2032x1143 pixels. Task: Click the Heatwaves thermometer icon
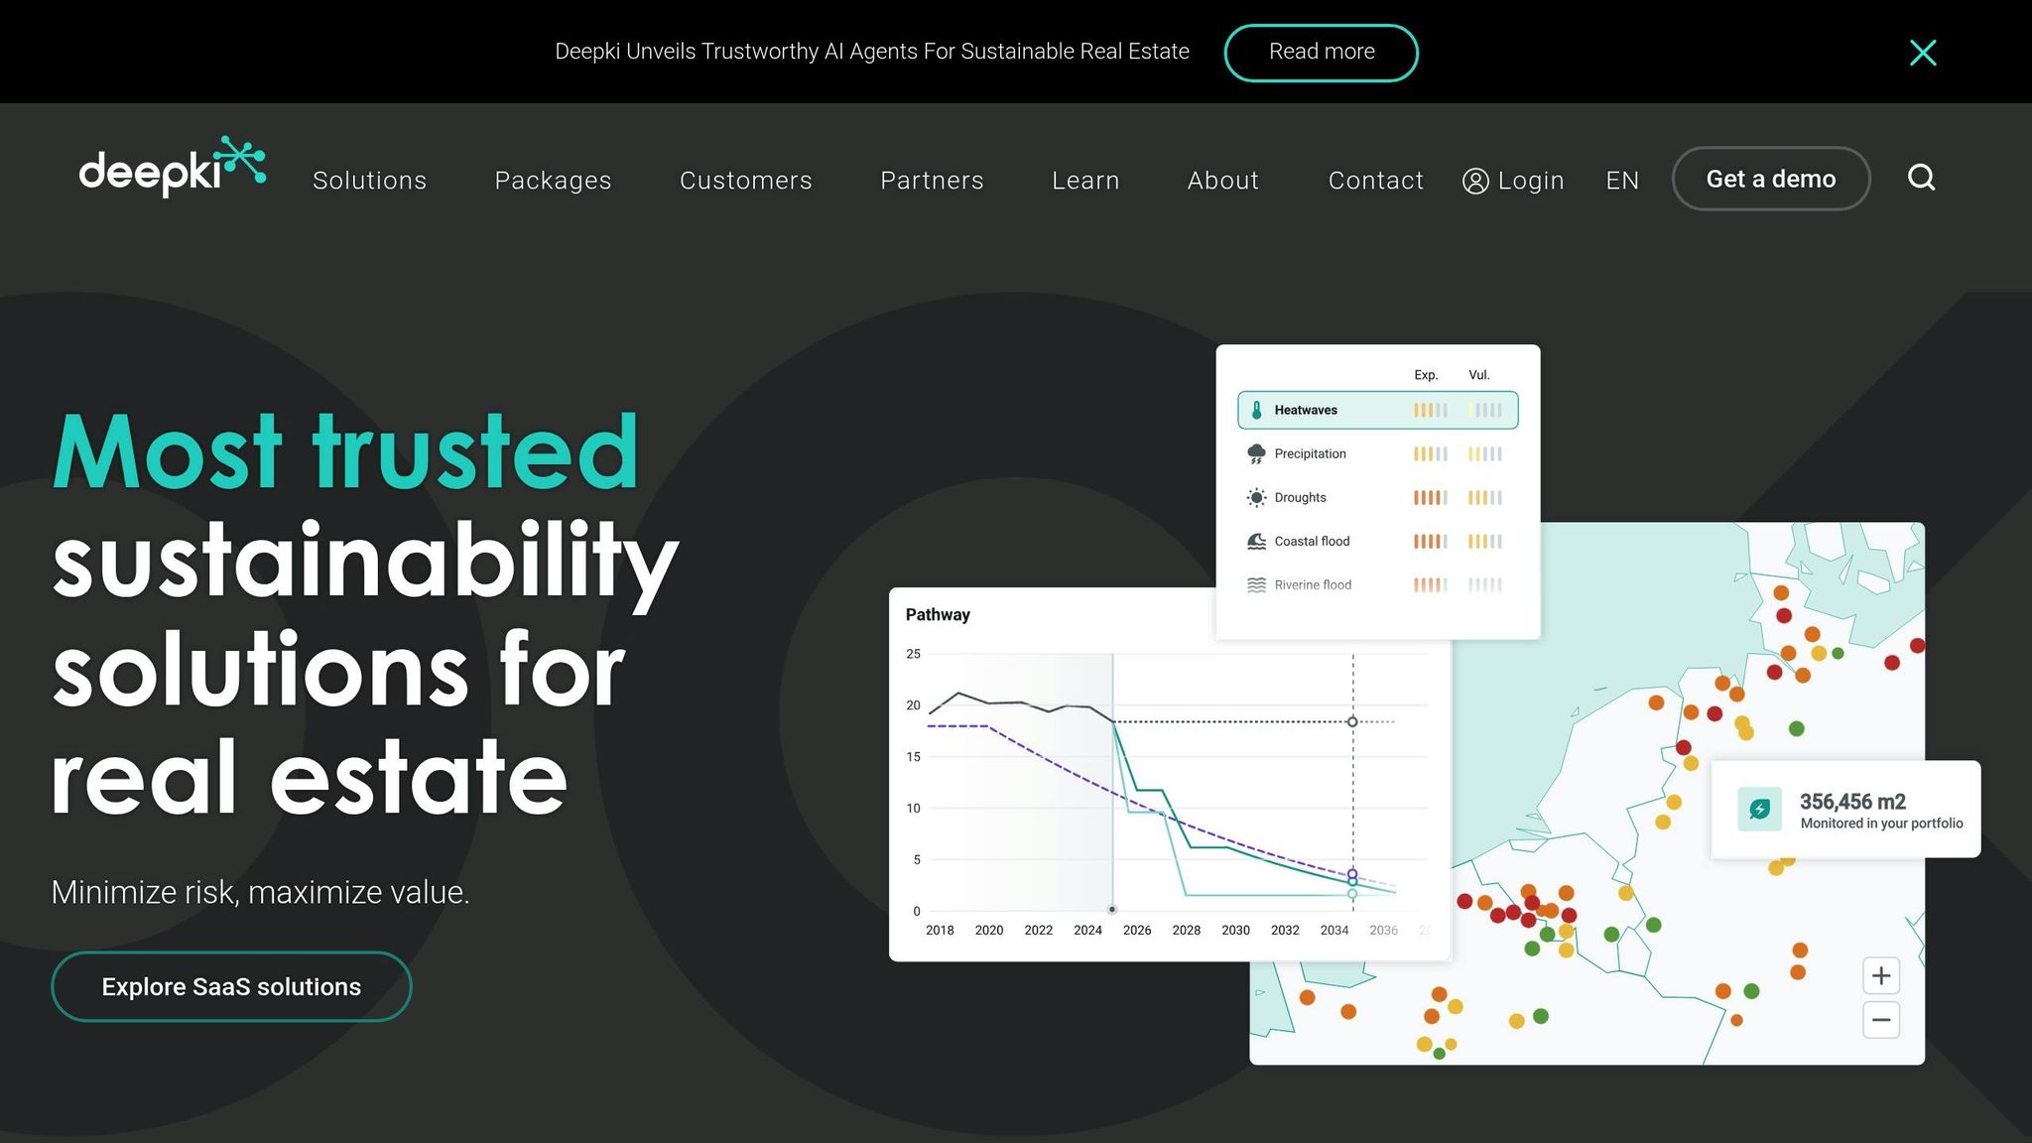point(1256,410)
